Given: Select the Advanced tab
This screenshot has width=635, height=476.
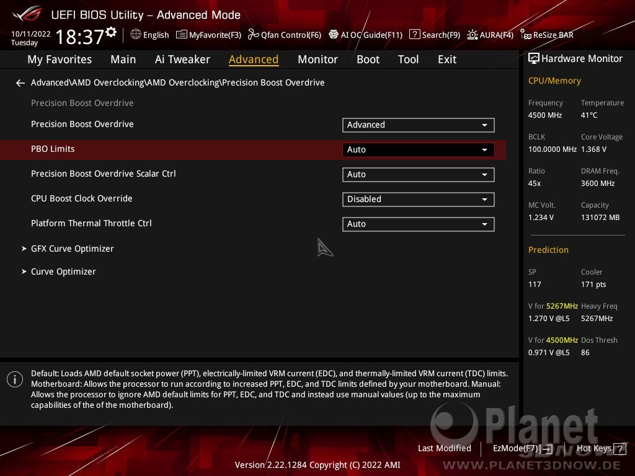Looking at the screenshot, I should tap(254, 59).
